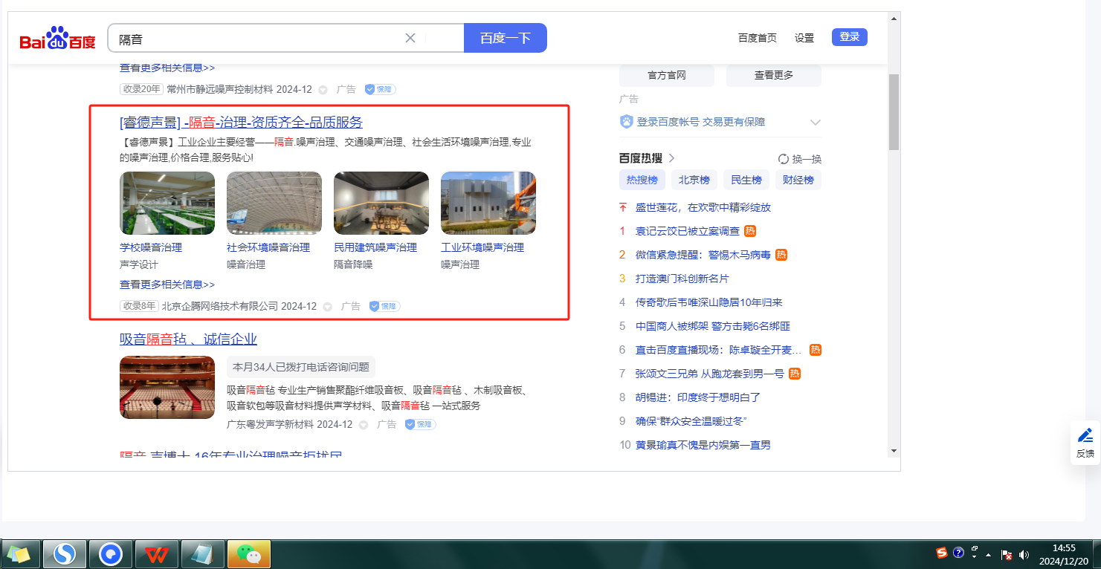This screenshot has width=1101, height=569.
Task: Open the 百度热搜 arrow chevron
Action: (x=671, y=158)
